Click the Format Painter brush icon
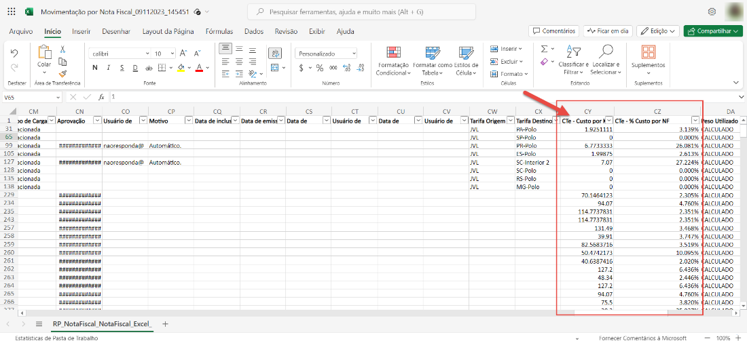The width and height of the screenshot is (747, 343). pyautogui.click(x=62, y=73)
